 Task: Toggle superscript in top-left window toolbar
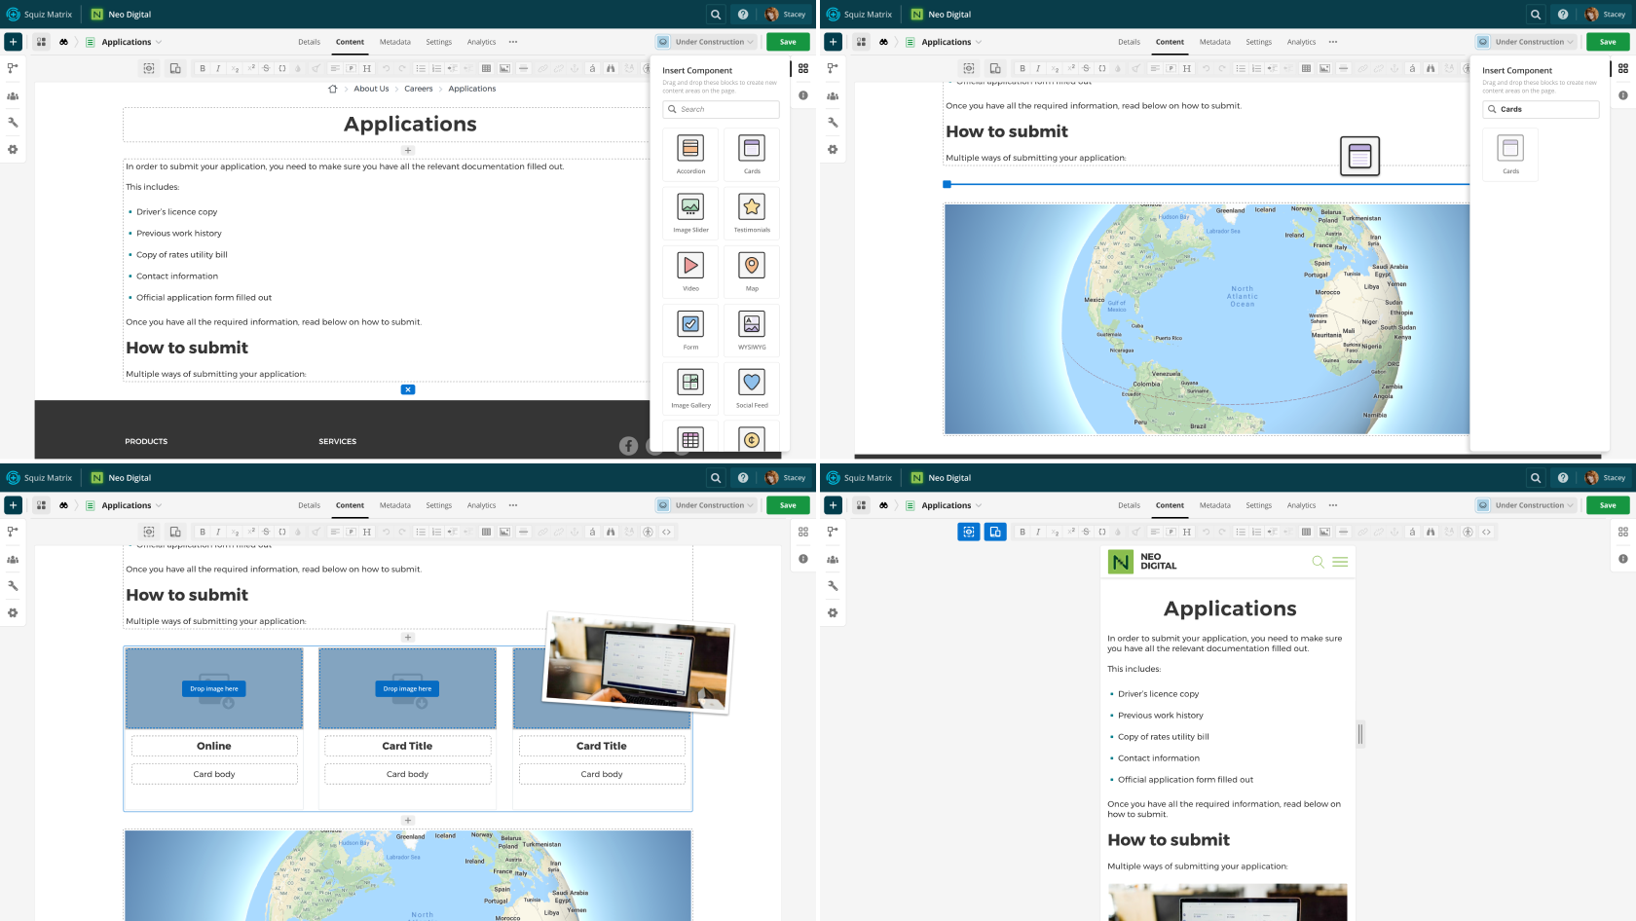pyautogui.click(x=251, y=68)
